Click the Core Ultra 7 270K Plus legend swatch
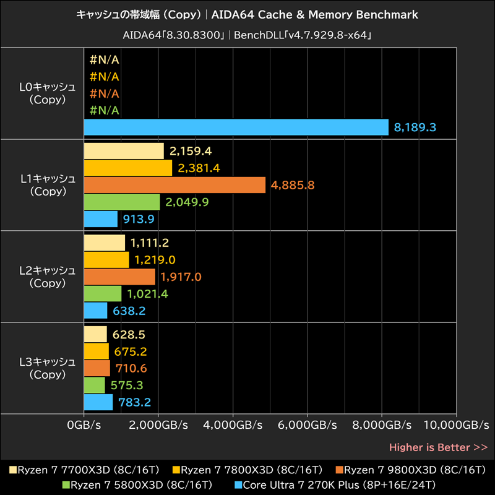Viewport: 495px width, 495px height. point(238,485)
